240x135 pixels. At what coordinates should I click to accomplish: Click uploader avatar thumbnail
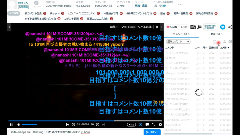[12, 4]
